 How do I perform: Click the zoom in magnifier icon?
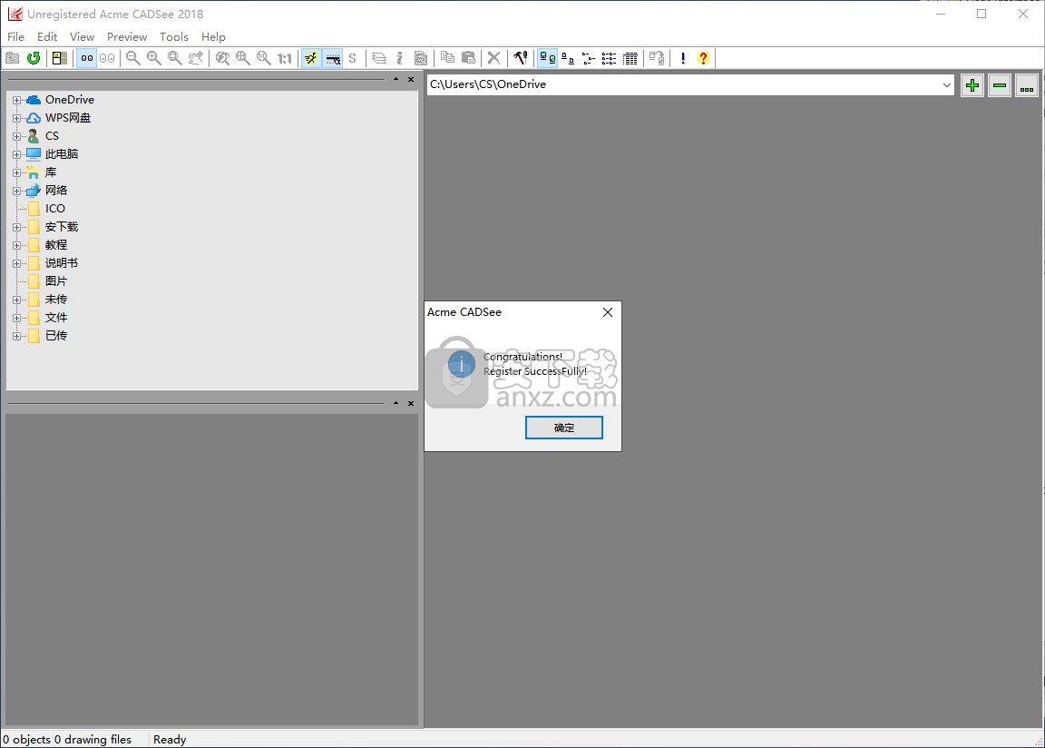pos(154,59)
